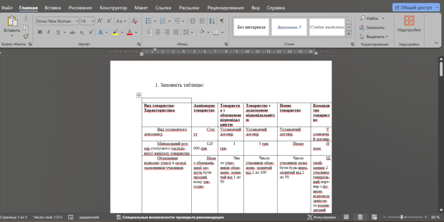Click the Clear Formatting eraser icon
The image size is (444, 222).
pyautogui.click(x=134, y=21)
